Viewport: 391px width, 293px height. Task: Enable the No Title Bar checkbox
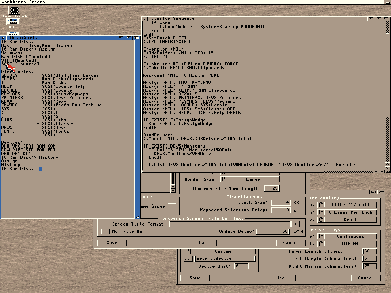[106, 231]
